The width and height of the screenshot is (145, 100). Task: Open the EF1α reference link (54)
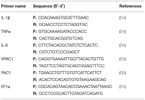pos(123,86)
